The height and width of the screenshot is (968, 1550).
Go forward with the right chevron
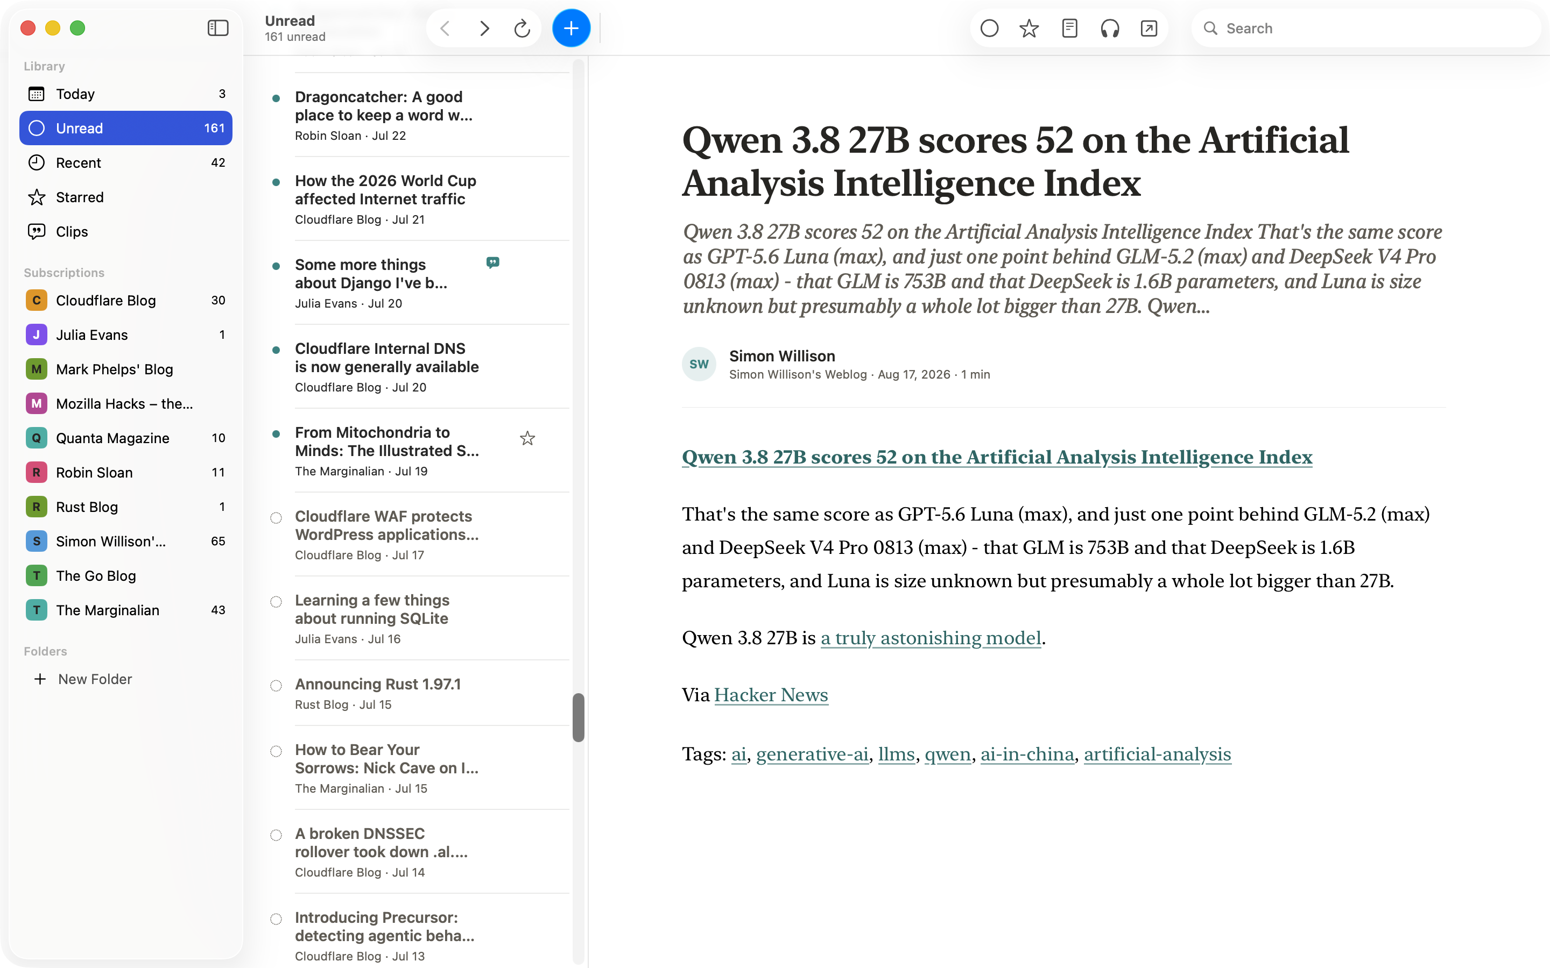tap(484, 28)
